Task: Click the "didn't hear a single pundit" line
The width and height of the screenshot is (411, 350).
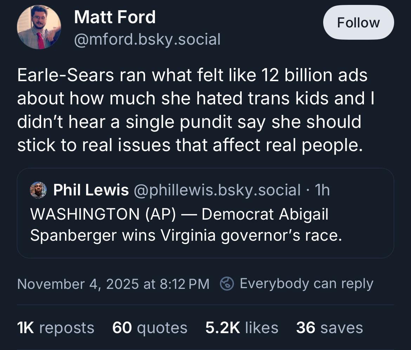Action: 189,122
